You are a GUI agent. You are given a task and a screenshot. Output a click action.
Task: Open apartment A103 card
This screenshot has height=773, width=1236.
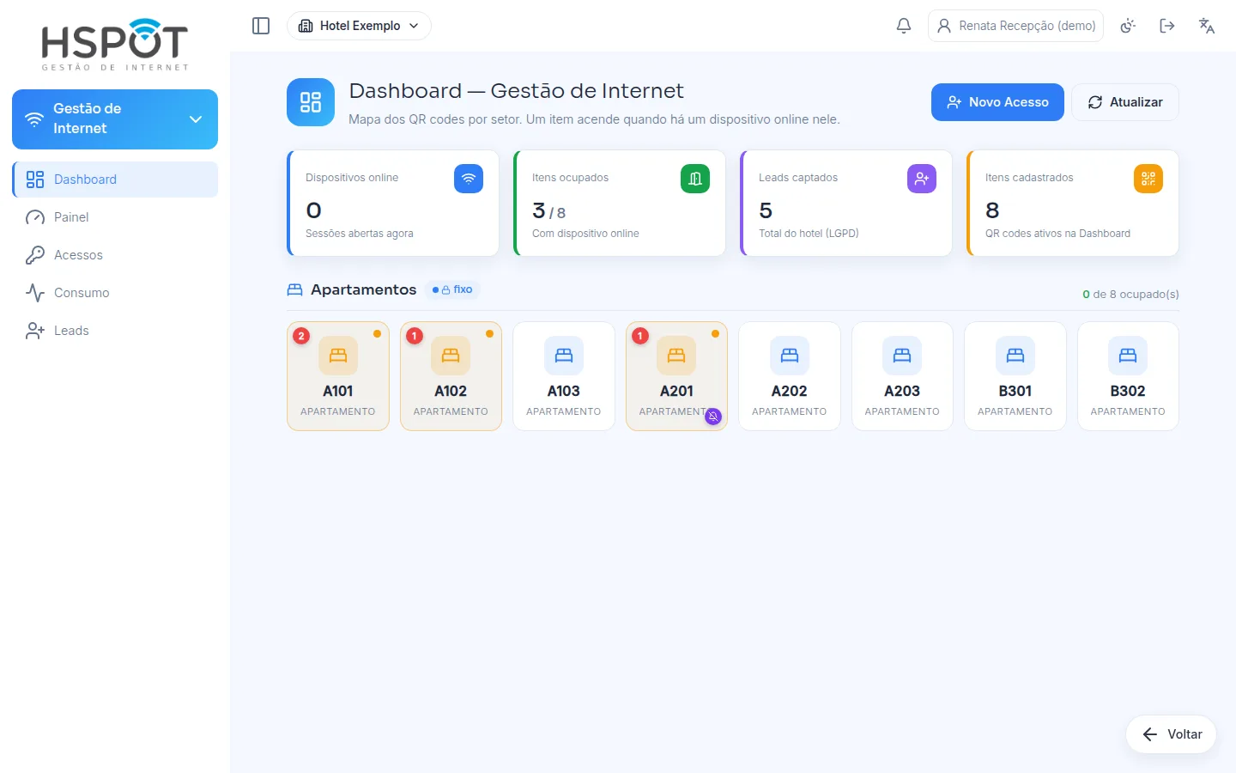click(x=564, y=376)
